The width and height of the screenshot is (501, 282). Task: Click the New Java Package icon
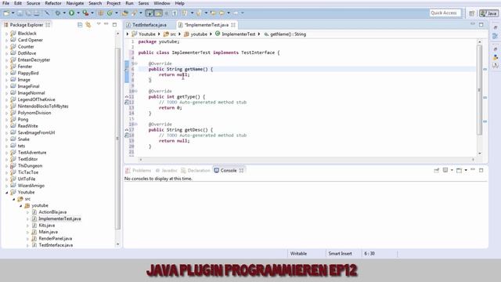point(101,13)
